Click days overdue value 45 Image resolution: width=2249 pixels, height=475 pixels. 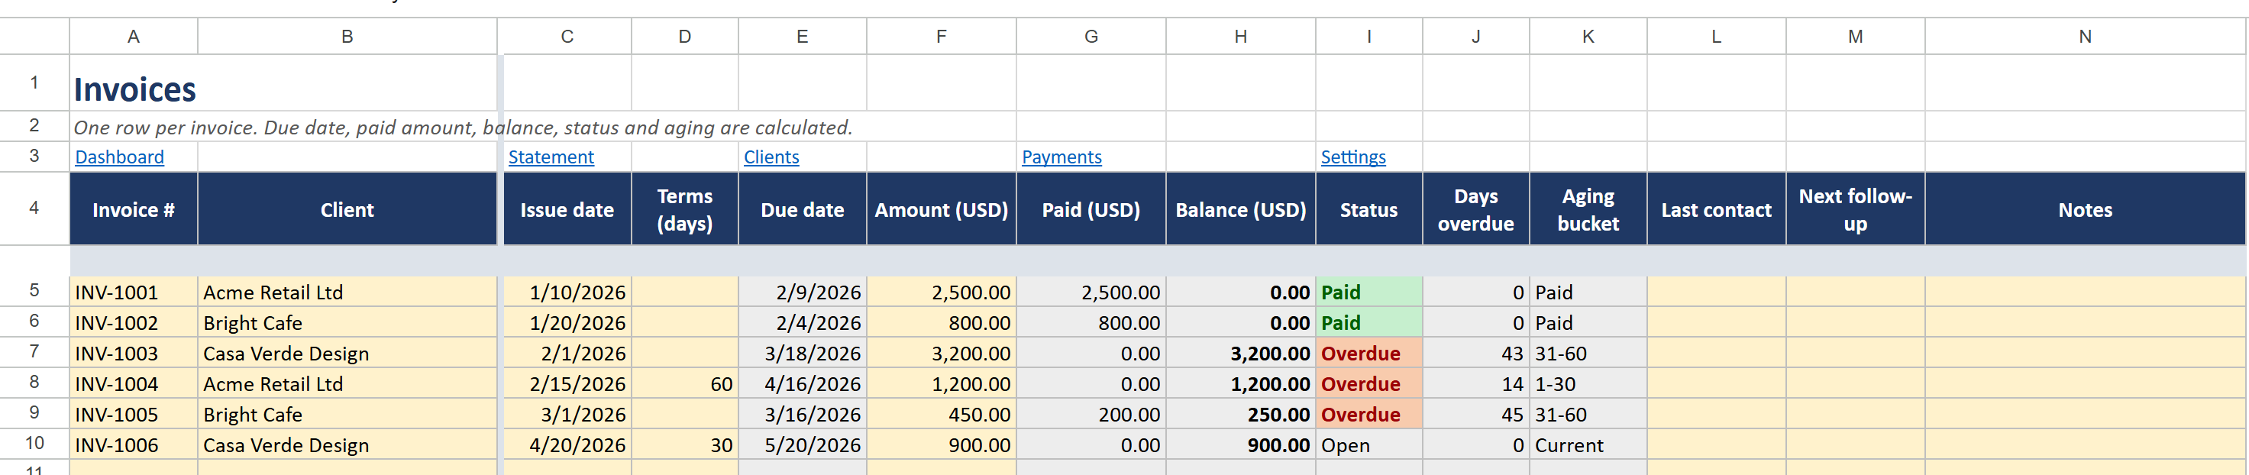(1476, 415)
